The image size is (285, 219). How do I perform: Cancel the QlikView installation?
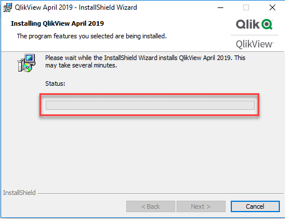click(255, 206)
